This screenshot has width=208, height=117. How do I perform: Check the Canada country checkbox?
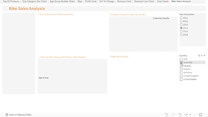tap(181, 66)
